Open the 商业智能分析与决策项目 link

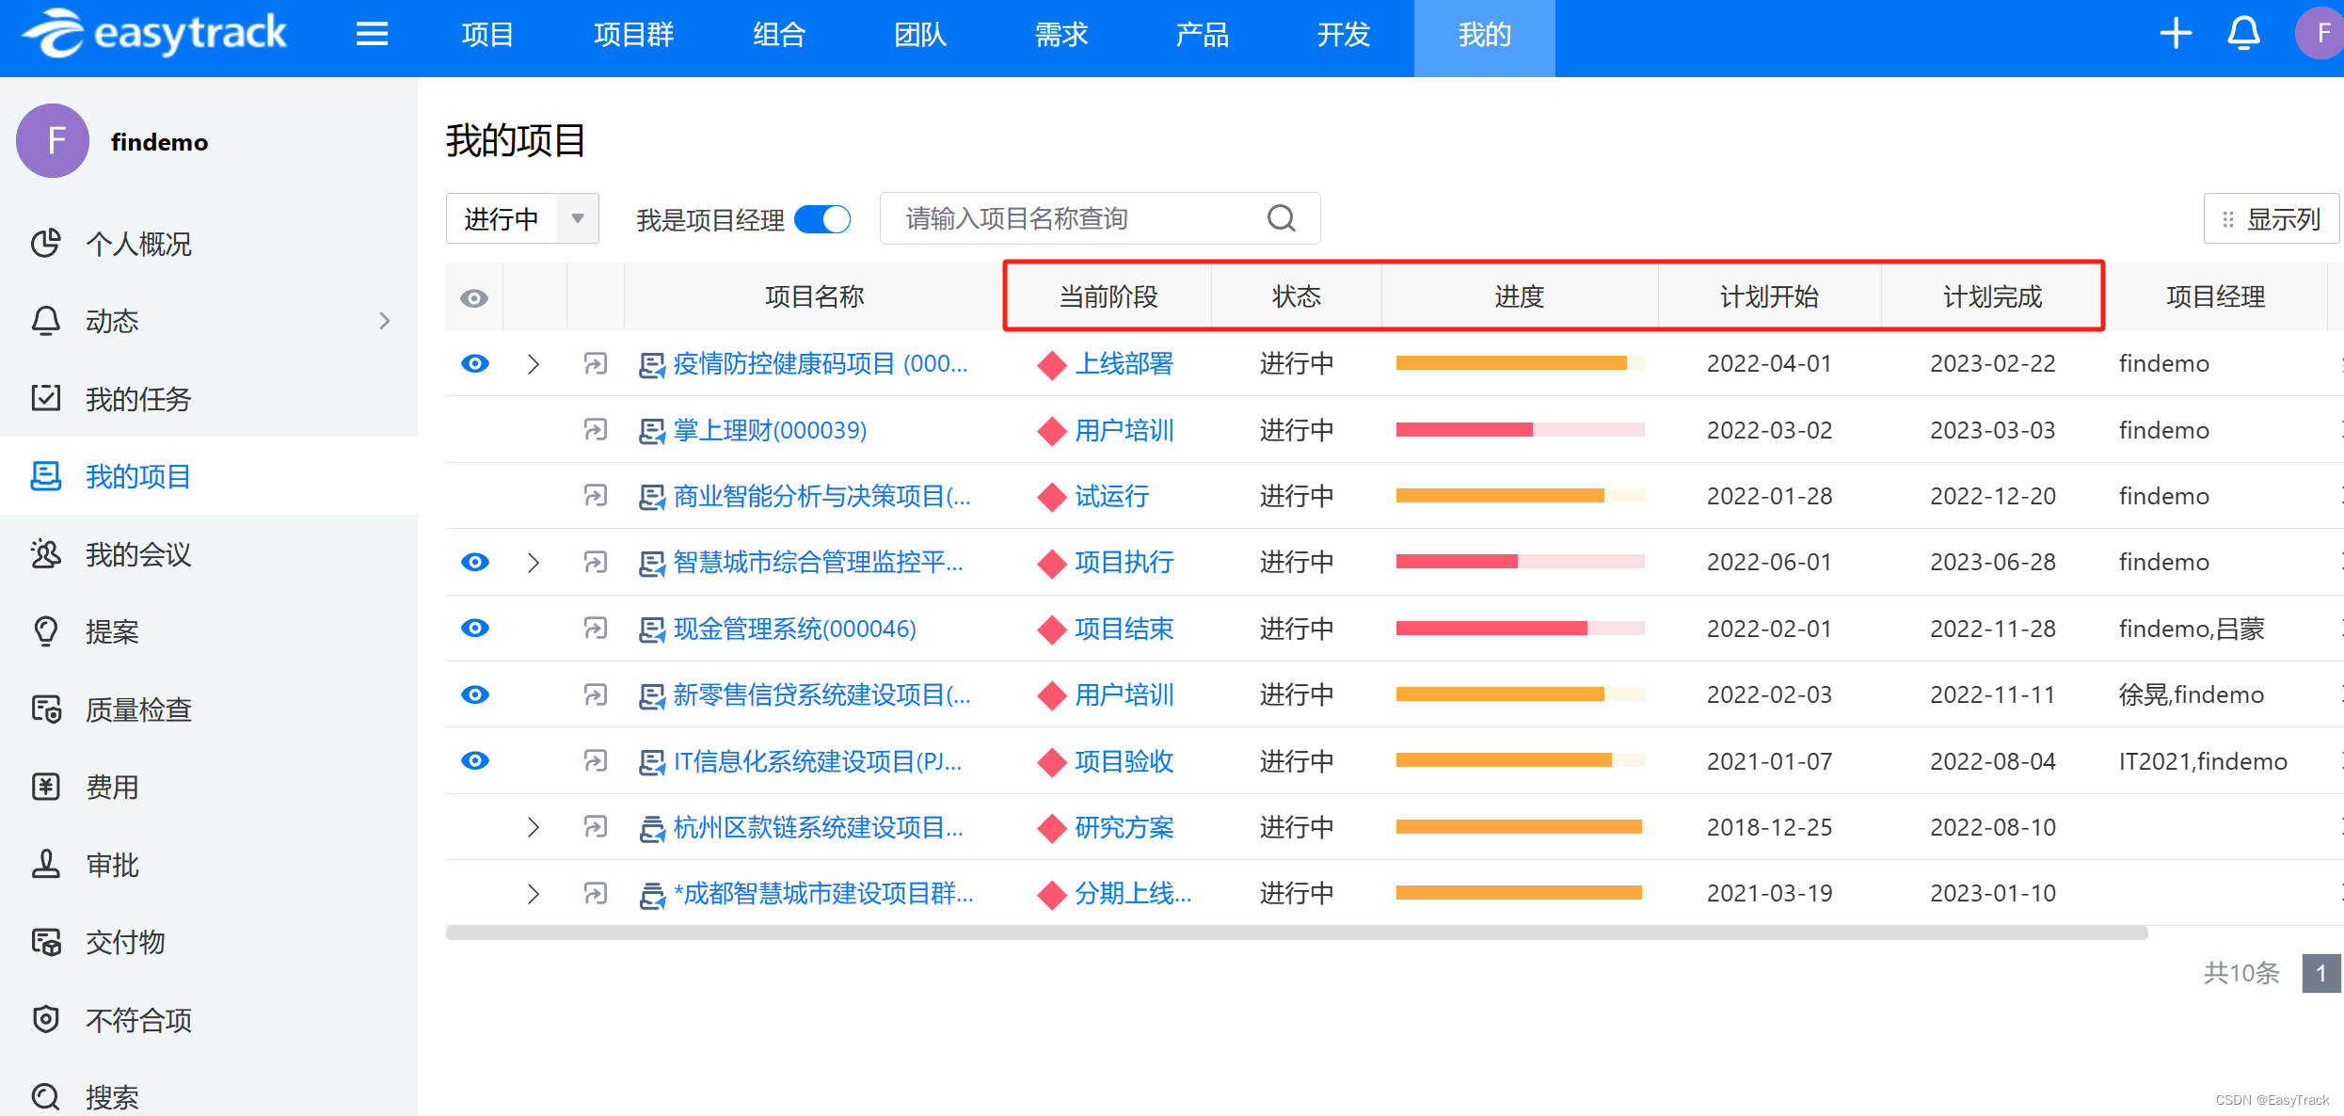point(821,496)
